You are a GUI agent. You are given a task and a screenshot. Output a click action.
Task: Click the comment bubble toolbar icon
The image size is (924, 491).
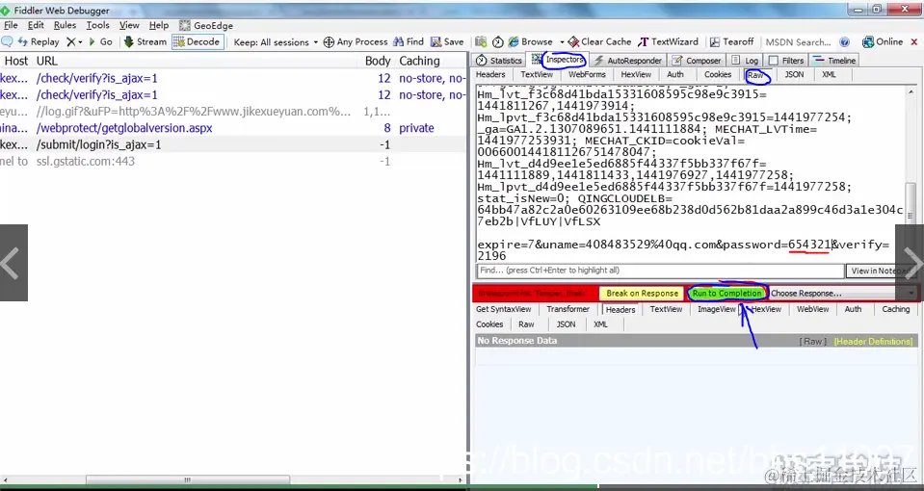click(7, 41)
